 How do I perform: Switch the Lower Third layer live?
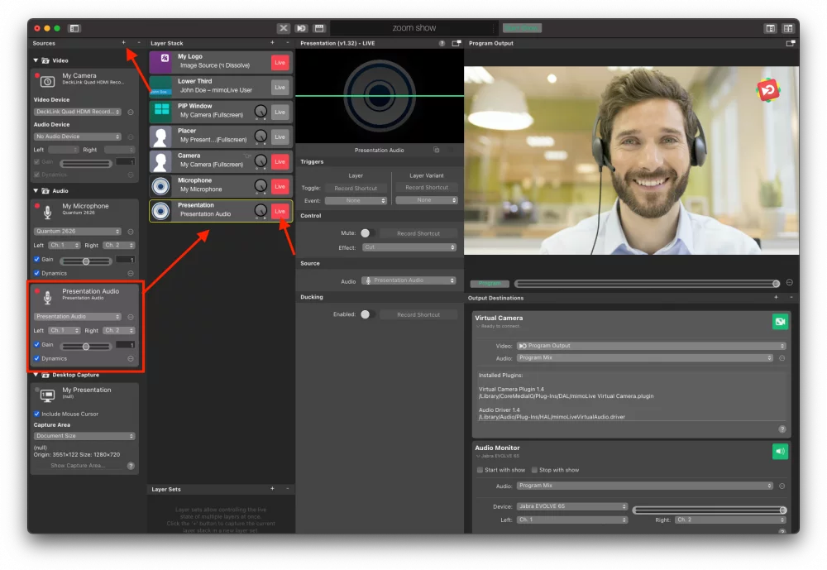click(x=280, y=87)
